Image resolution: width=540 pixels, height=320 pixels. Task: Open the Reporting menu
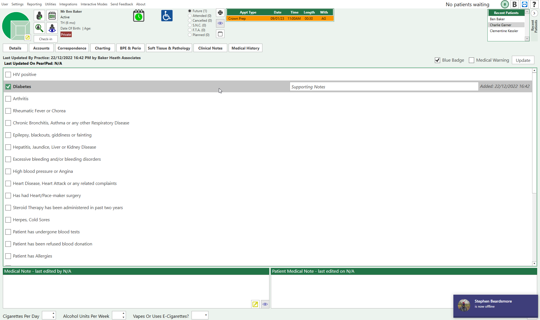(34, 4)
